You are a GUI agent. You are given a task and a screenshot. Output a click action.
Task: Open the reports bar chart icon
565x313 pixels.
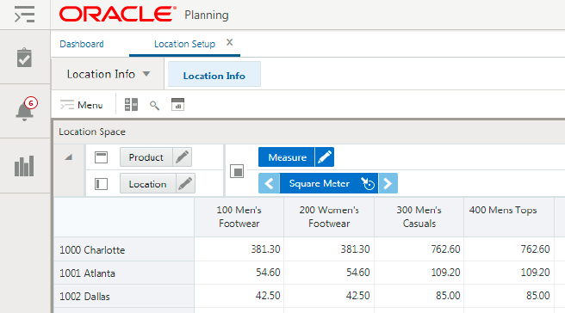24,166
